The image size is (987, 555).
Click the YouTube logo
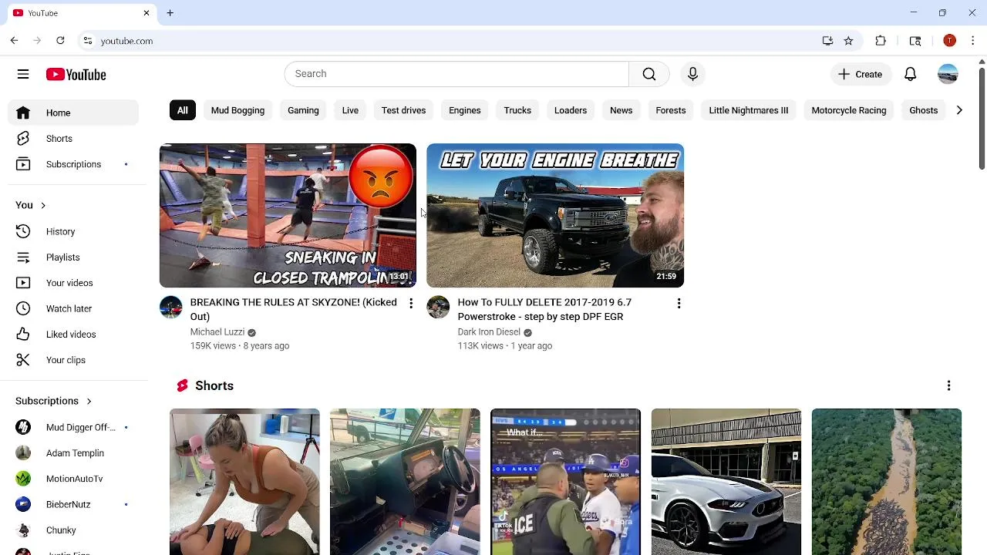click(76, 74)
